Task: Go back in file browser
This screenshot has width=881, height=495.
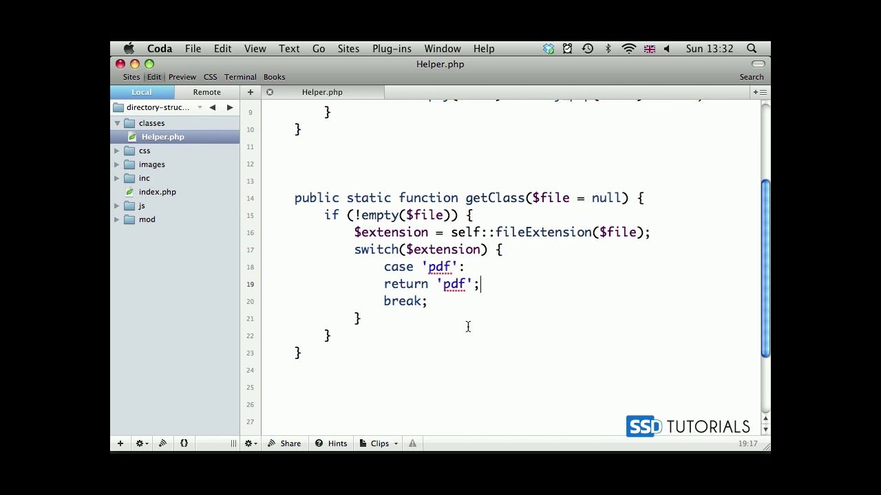Action: click(213, 107)
